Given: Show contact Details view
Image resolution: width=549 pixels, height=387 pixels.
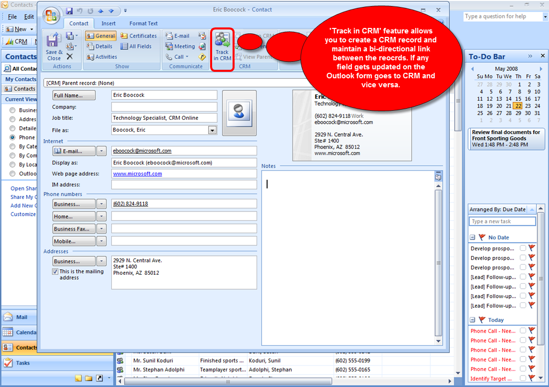Looking at the screenshot, I should [x=99, y=46].
